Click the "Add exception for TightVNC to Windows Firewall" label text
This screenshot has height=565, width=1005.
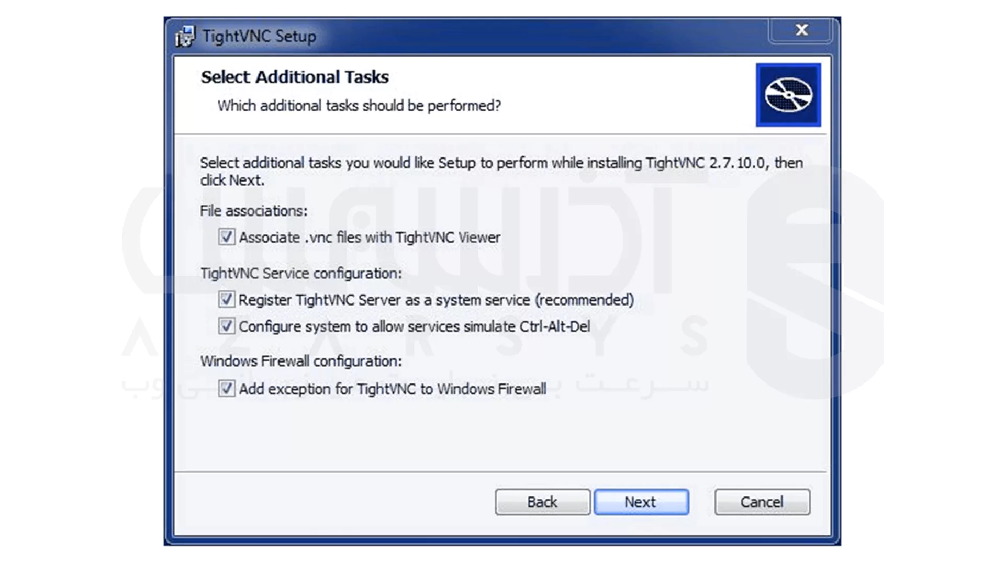click(393, 389)
